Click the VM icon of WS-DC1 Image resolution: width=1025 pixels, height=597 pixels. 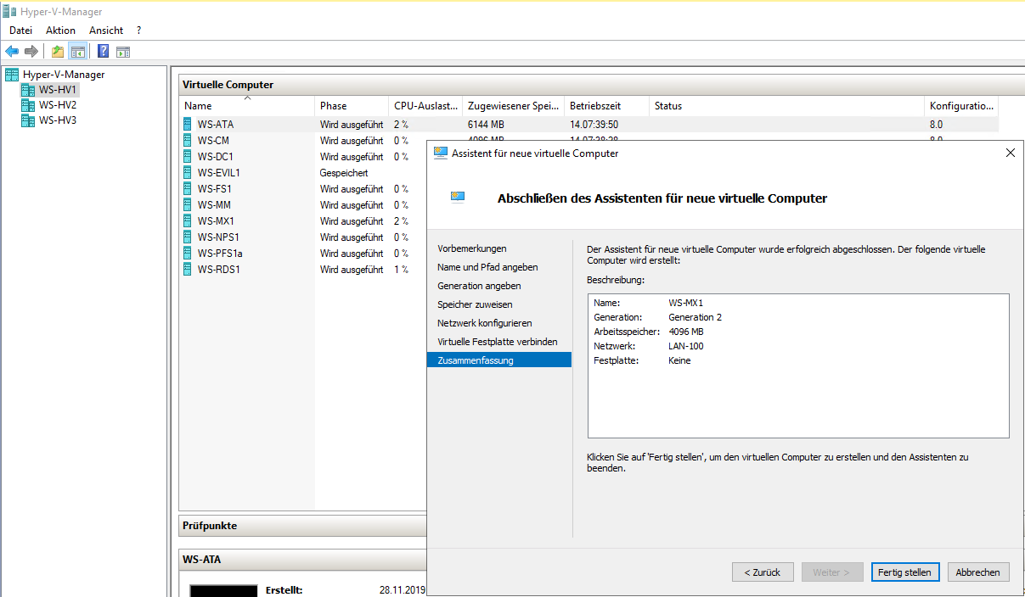[x=189, y=156]
